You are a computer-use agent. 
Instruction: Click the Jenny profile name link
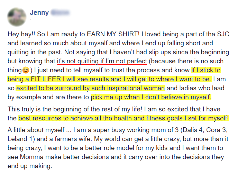point(39,12)
